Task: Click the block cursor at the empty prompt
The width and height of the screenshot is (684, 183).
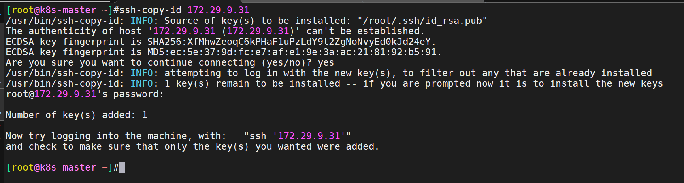Action: tap(122, 167)
